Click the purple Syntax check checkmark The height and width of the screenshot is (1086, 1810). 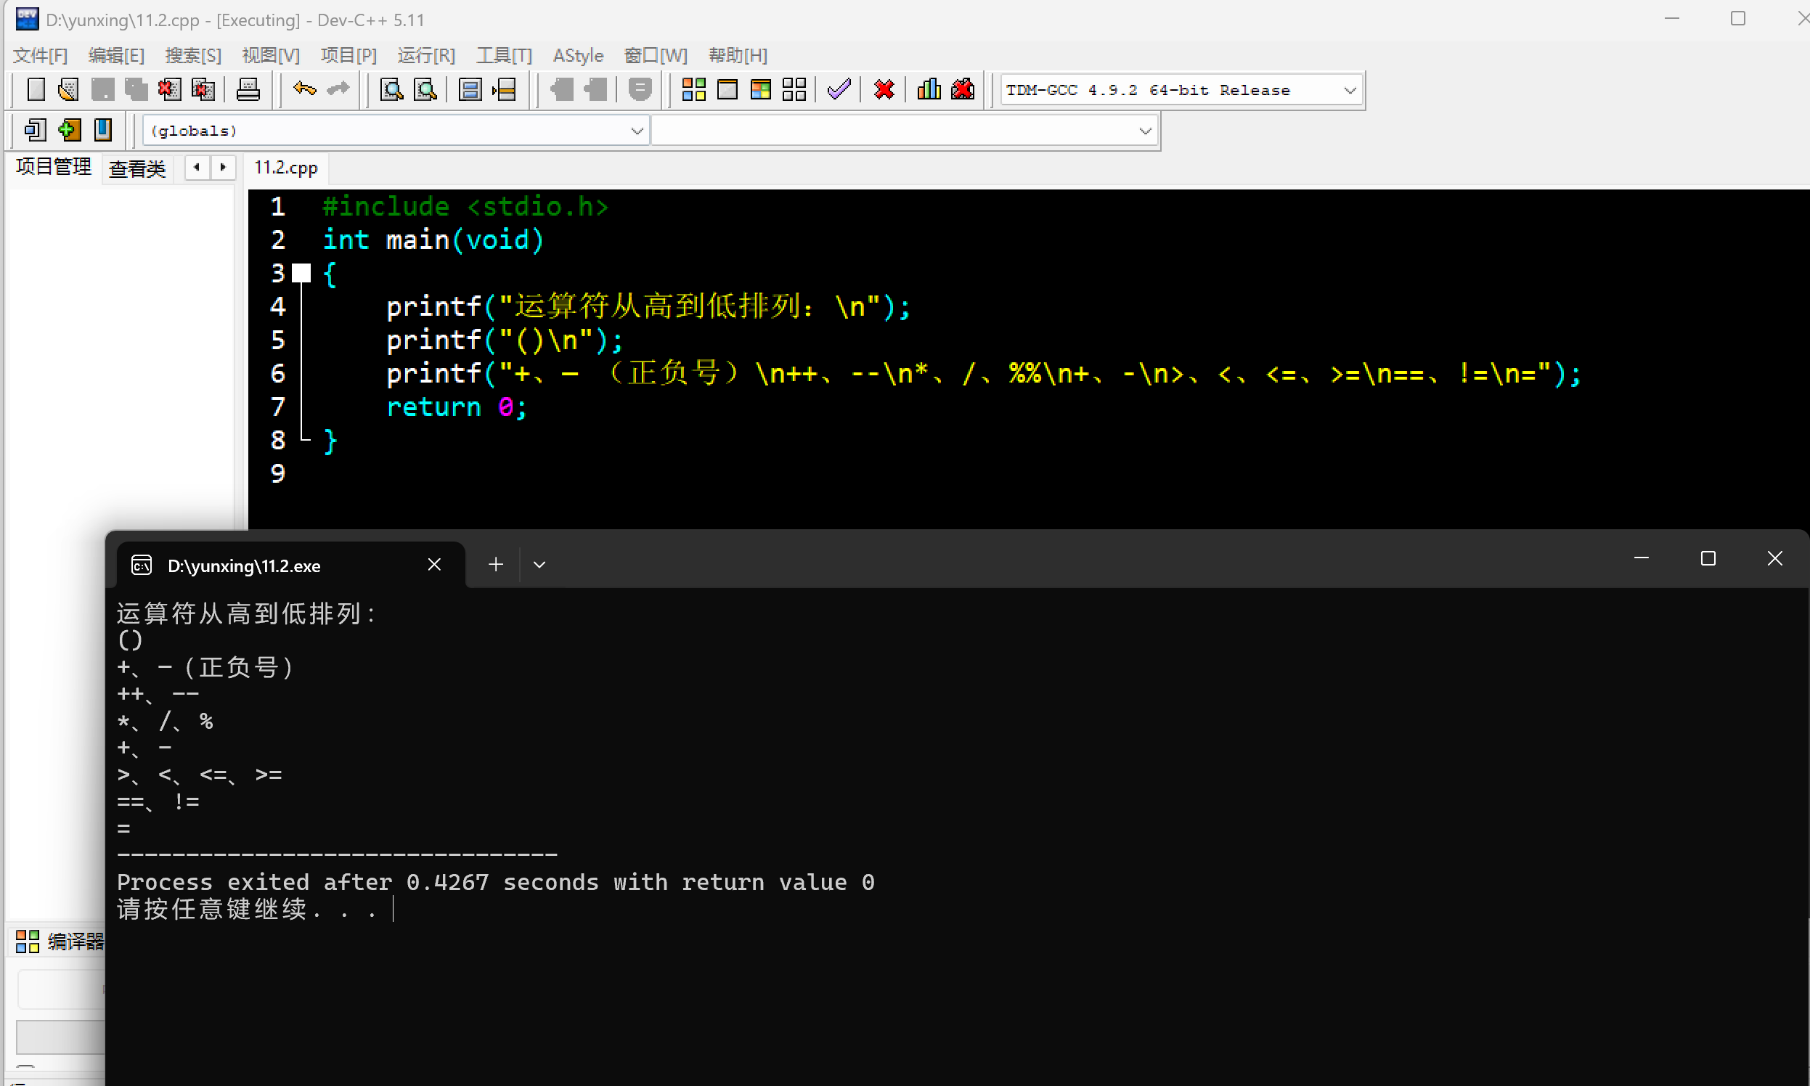839,89
